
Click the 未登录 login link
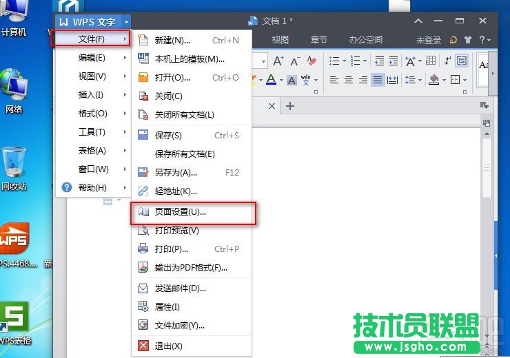coord(429,41)
